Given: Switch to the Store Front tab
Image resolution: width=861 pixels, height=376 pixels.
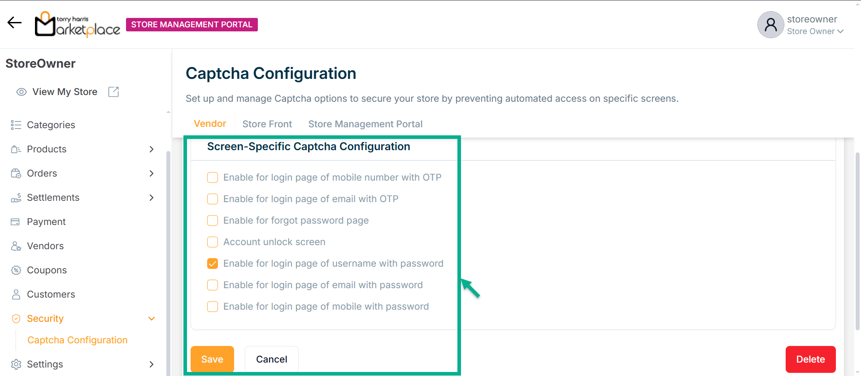Looking at the screenshot, I should [x=267, y=124].
